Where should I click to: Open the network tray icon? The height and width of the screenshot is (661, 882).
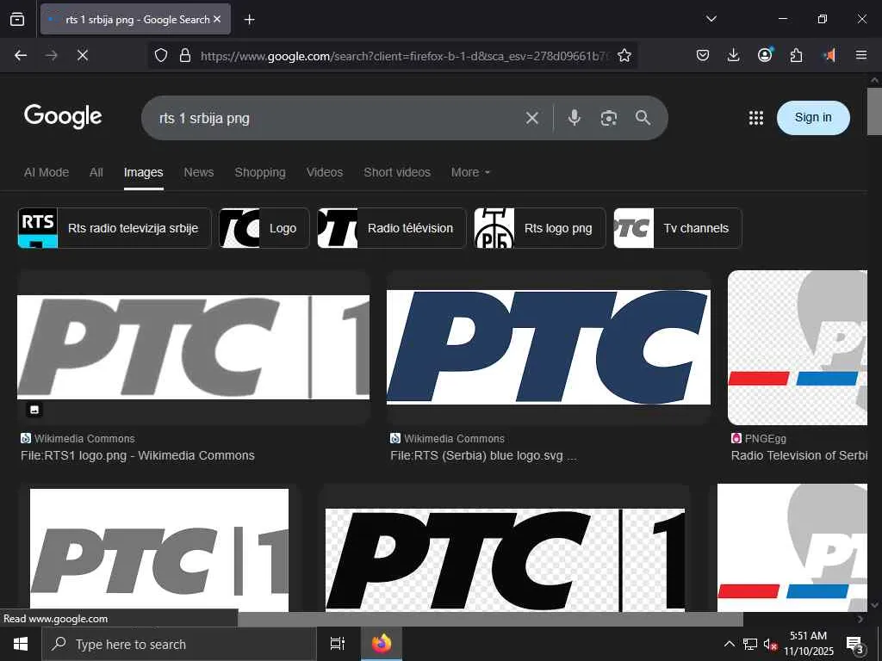point(750,644)
